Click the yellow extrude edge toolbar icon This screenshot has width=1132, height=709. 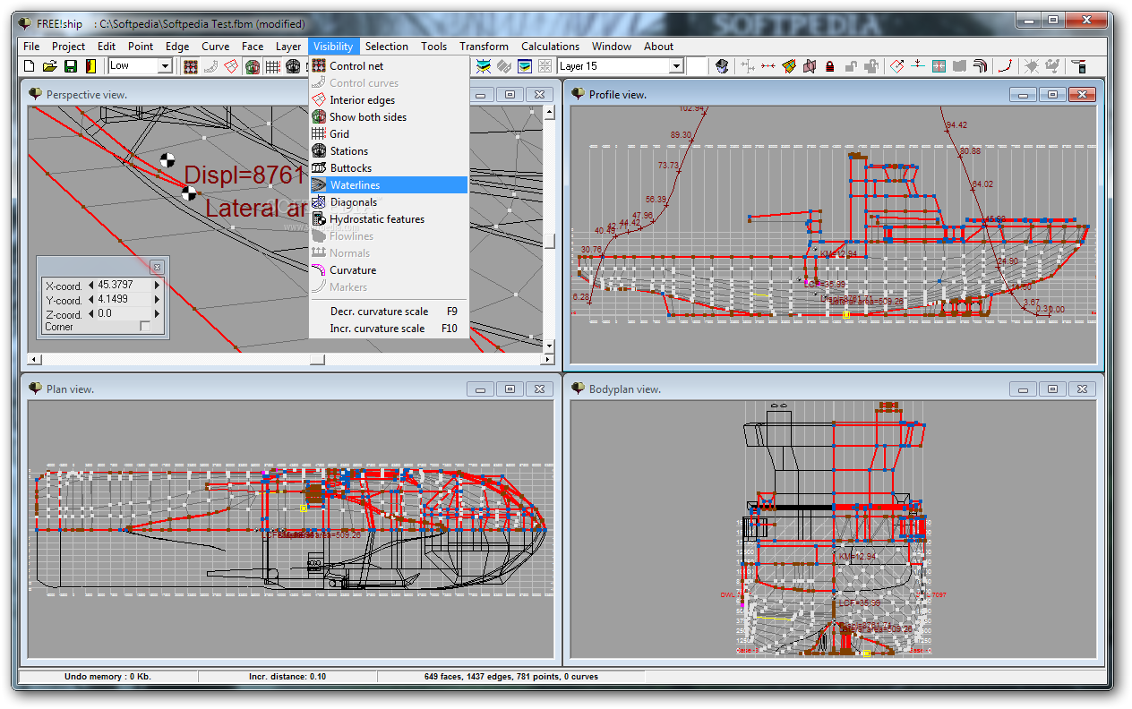[788, 66]
